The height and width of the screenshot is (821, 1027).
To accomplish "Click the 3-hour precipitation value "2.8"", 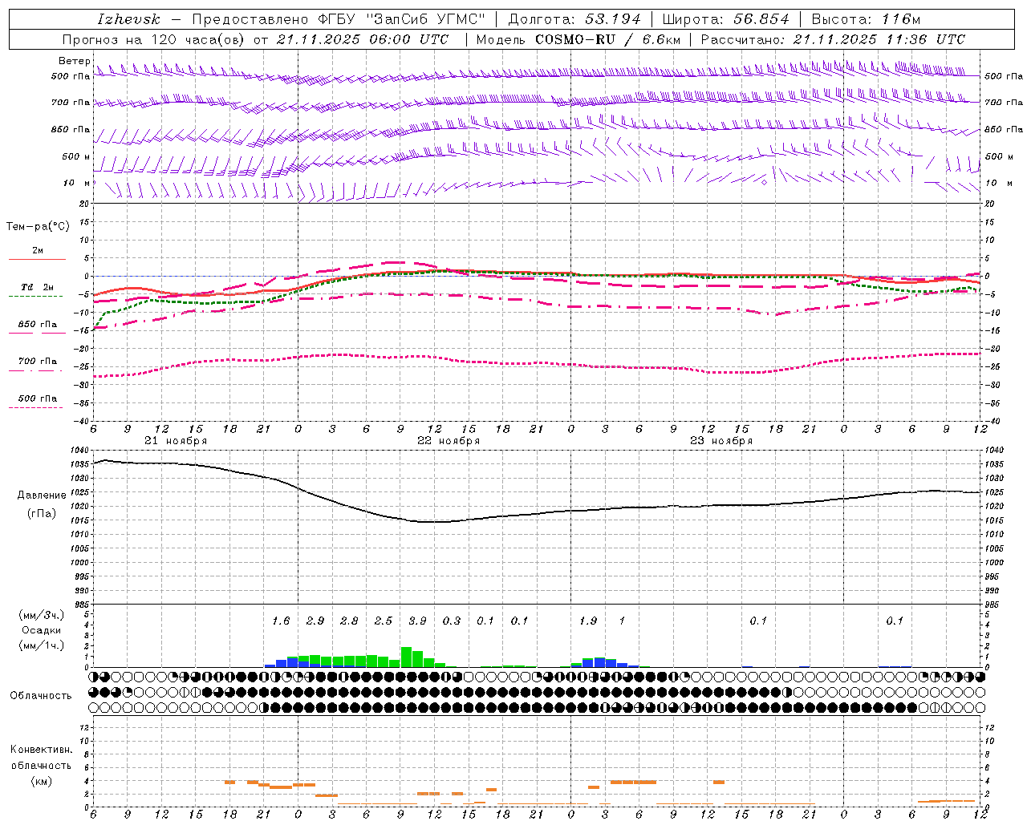I will 349,621.
